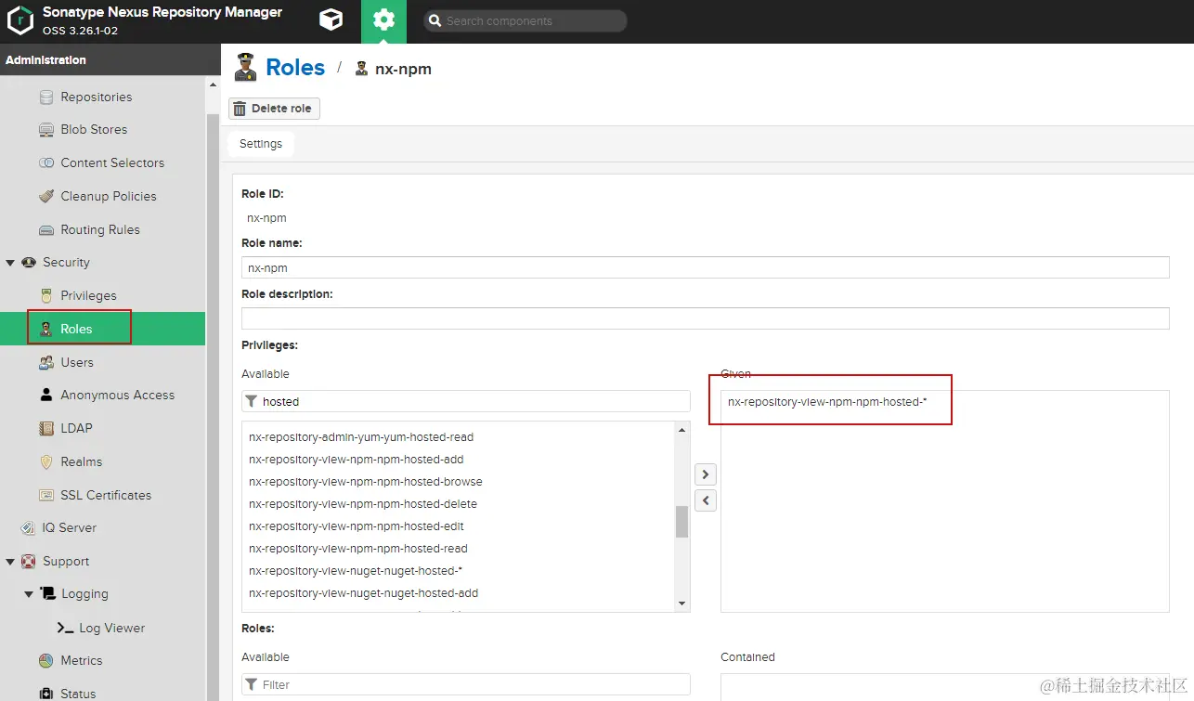Image resolution: width=1194 pixels, height=701 pixels.
Task: Click the trash icon on Delete role
Action: click(240, 109)
